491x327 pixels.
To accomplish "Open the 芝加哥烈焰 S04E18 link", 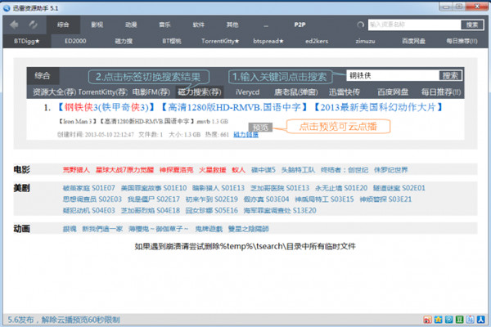I will click(151, 211).
